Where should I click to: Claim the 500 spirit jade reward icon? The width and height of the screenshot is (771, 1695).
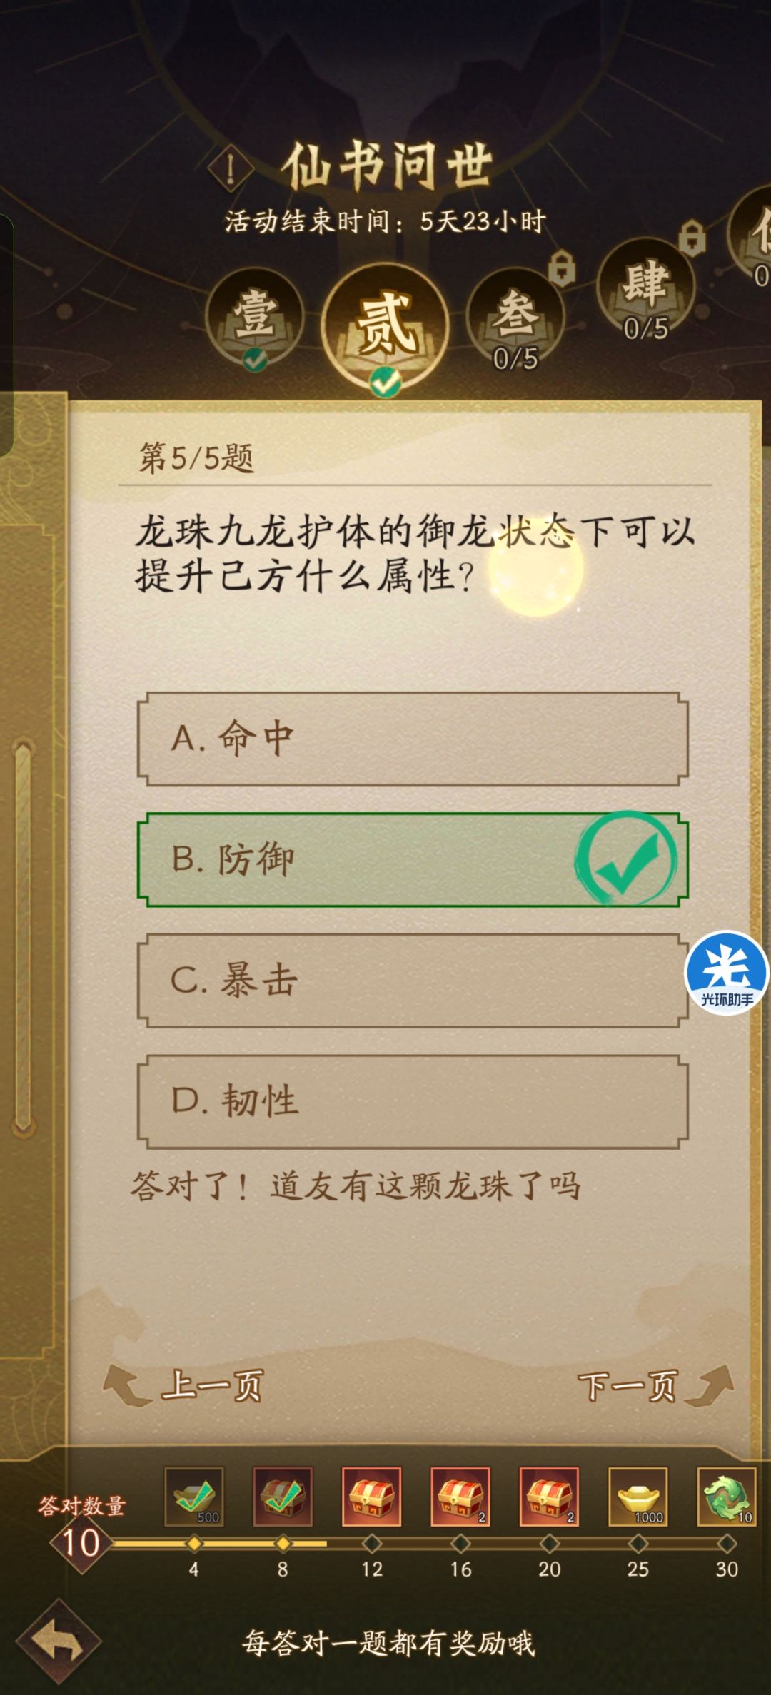coord(195,1497)
